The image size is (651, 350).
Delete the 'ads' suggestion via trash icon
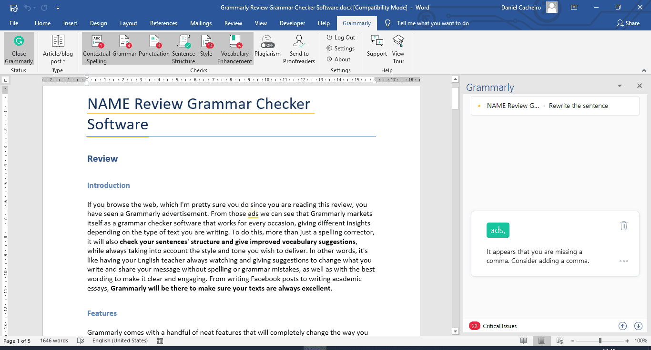coord(624,225)
